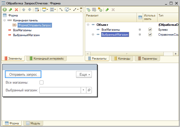Click the pencil Edit icon in attributes toolbar

pyautogui.click(x=107, y=10)
